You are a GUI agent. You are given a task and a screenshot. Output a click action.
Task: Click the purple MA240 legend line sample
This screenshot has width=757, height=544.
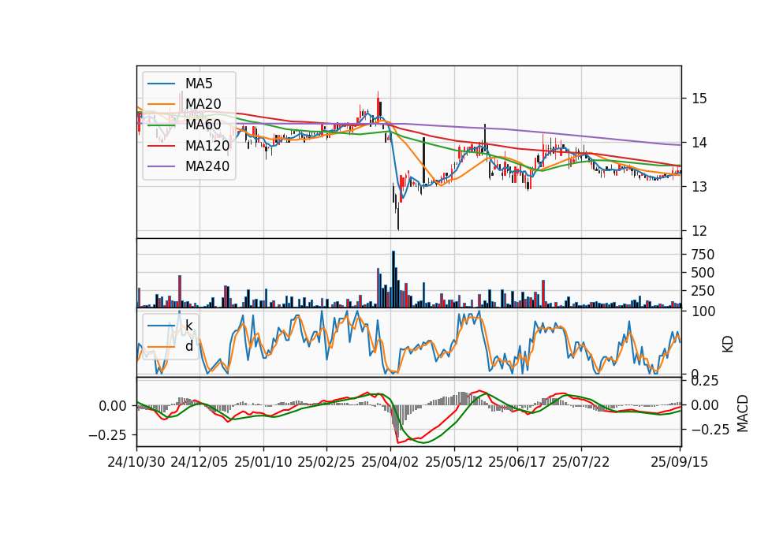161,166
